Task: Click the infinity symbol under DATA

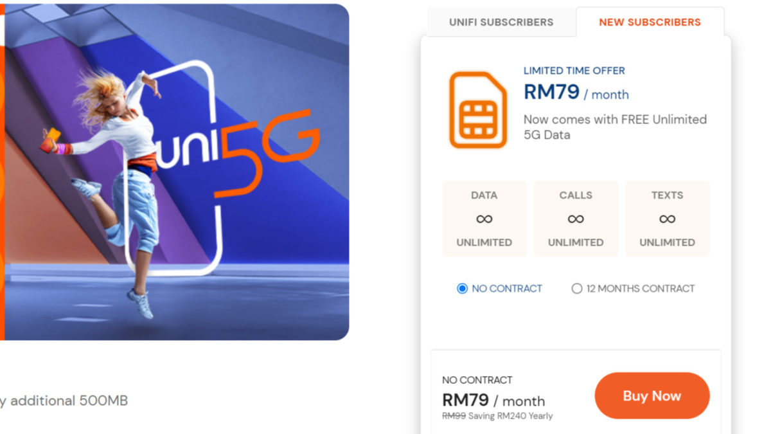Action: click(x=484, y=219)
